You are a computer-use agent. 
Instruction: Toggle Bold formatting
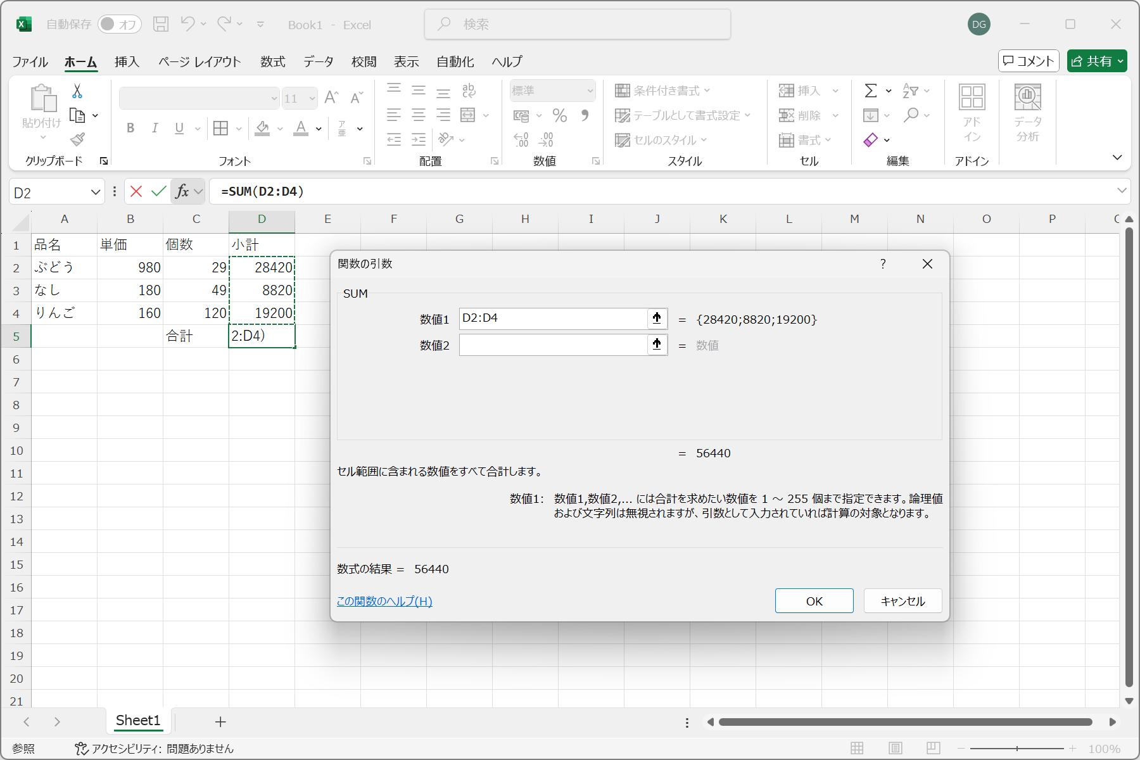[x=130, y=129]
